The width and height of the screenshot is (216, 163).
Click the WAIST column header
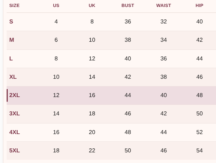[x=163, y=5]
